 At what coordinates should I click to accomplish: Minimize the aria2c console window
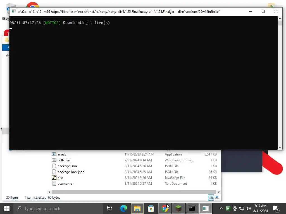[251, 11]
